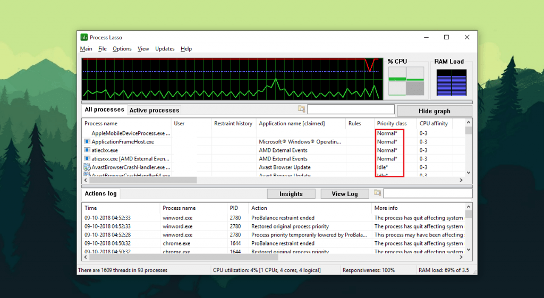Click the RAM load: 69% status bar entry
Viewport: 544px width, 298px height.
[444, 270]
